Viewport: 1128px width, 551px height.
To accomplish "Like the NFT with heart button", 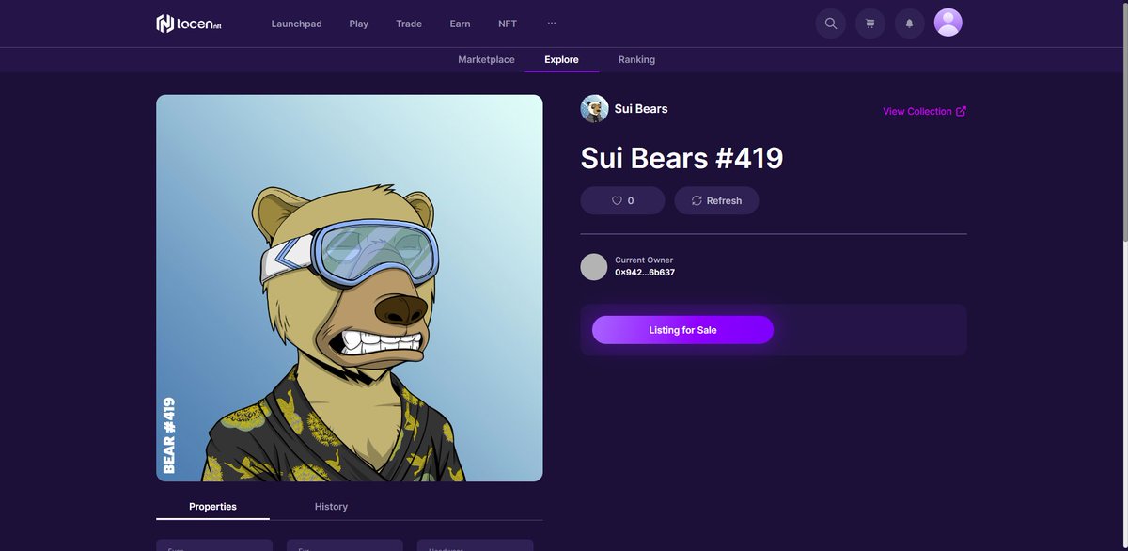I will (622, 200).
